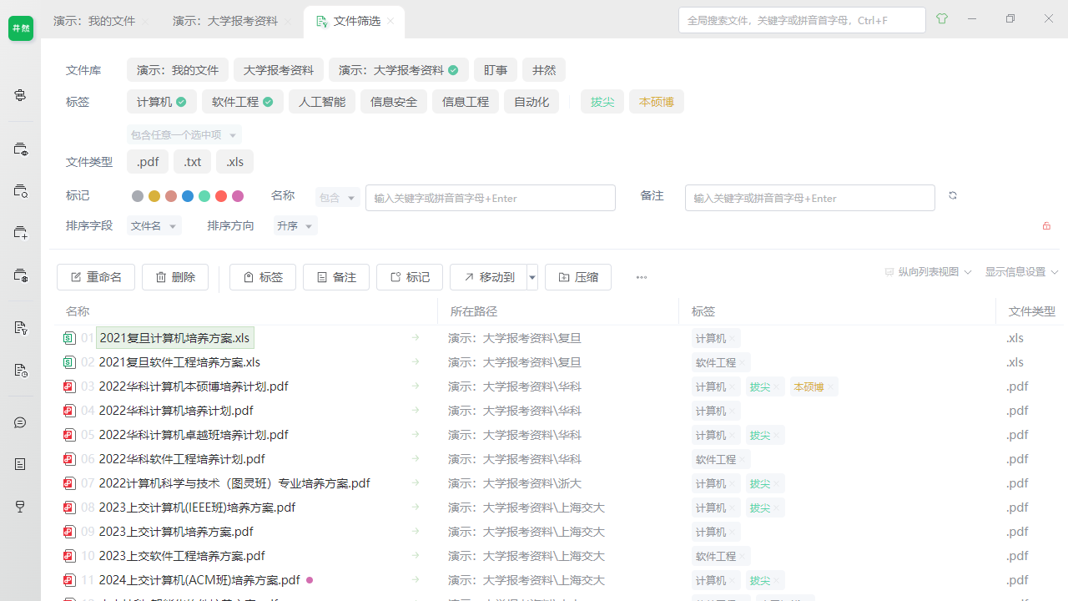The width and height of the screenshot is (1068, 601).
Task: Open the feedback chat icon in sidebar
Action: [20, 422]
